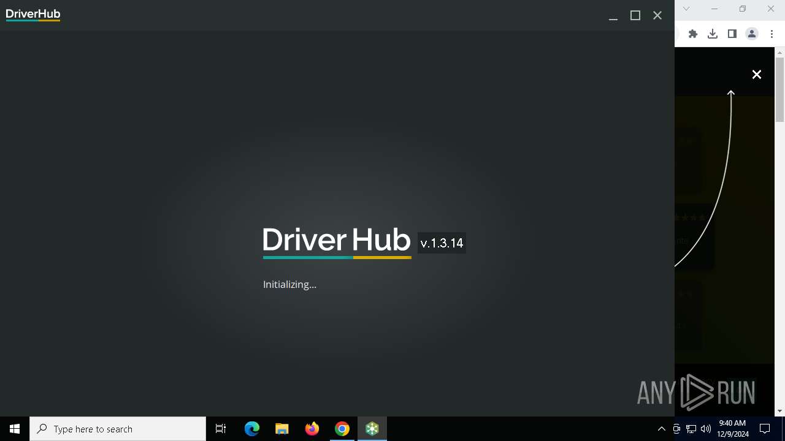Focus the taskbar search box
This screenshot has height=441, width=785.
tap(118, 429)
